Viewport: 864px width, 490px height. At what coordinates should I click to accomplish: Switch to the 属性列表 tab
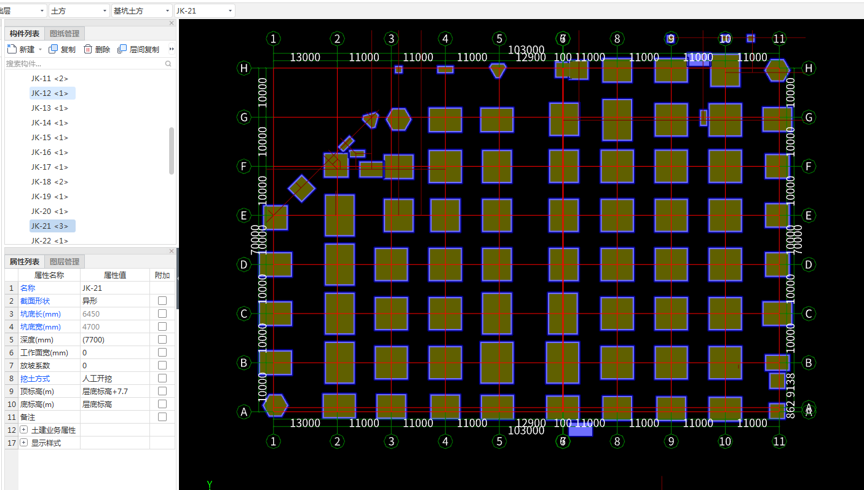(25, 262)
